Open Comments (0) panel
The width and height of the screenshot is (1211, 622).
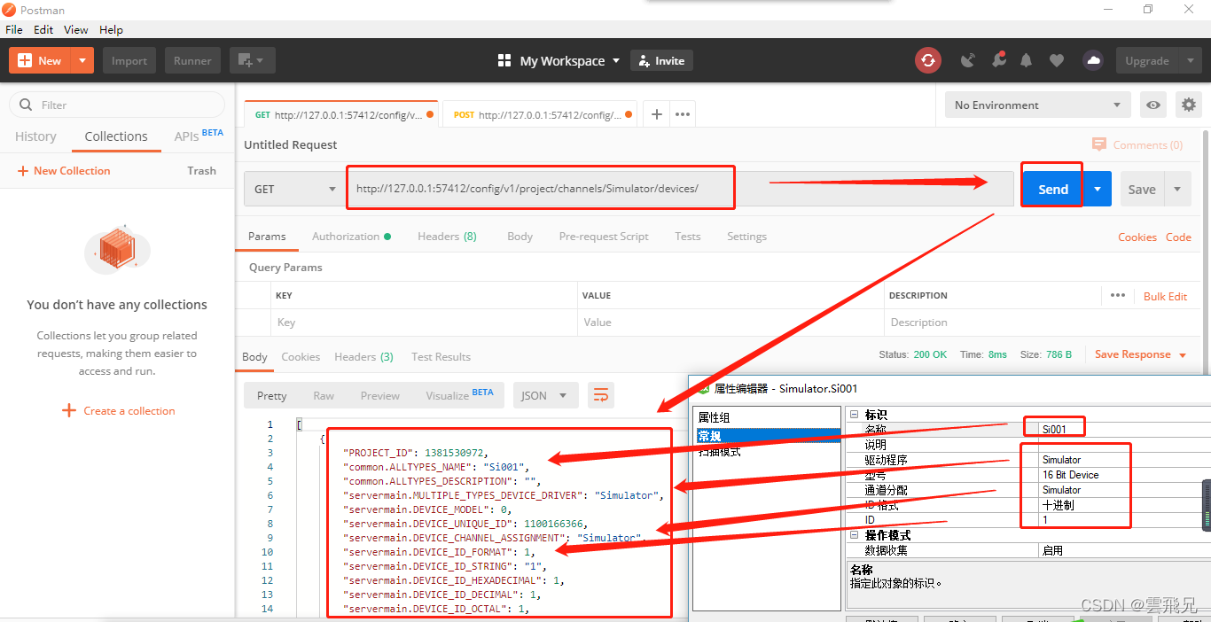(1137, 144)
